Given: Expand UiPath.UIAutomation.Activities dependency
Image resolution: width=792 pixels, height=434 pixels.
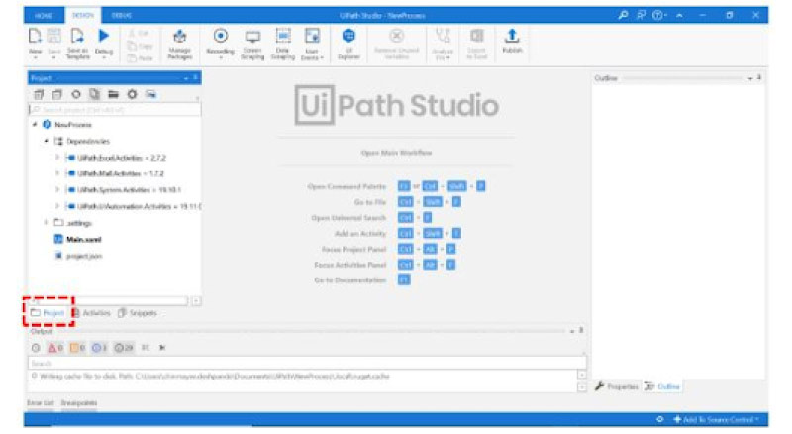Looking at the screenshot, I should [57, 206].
